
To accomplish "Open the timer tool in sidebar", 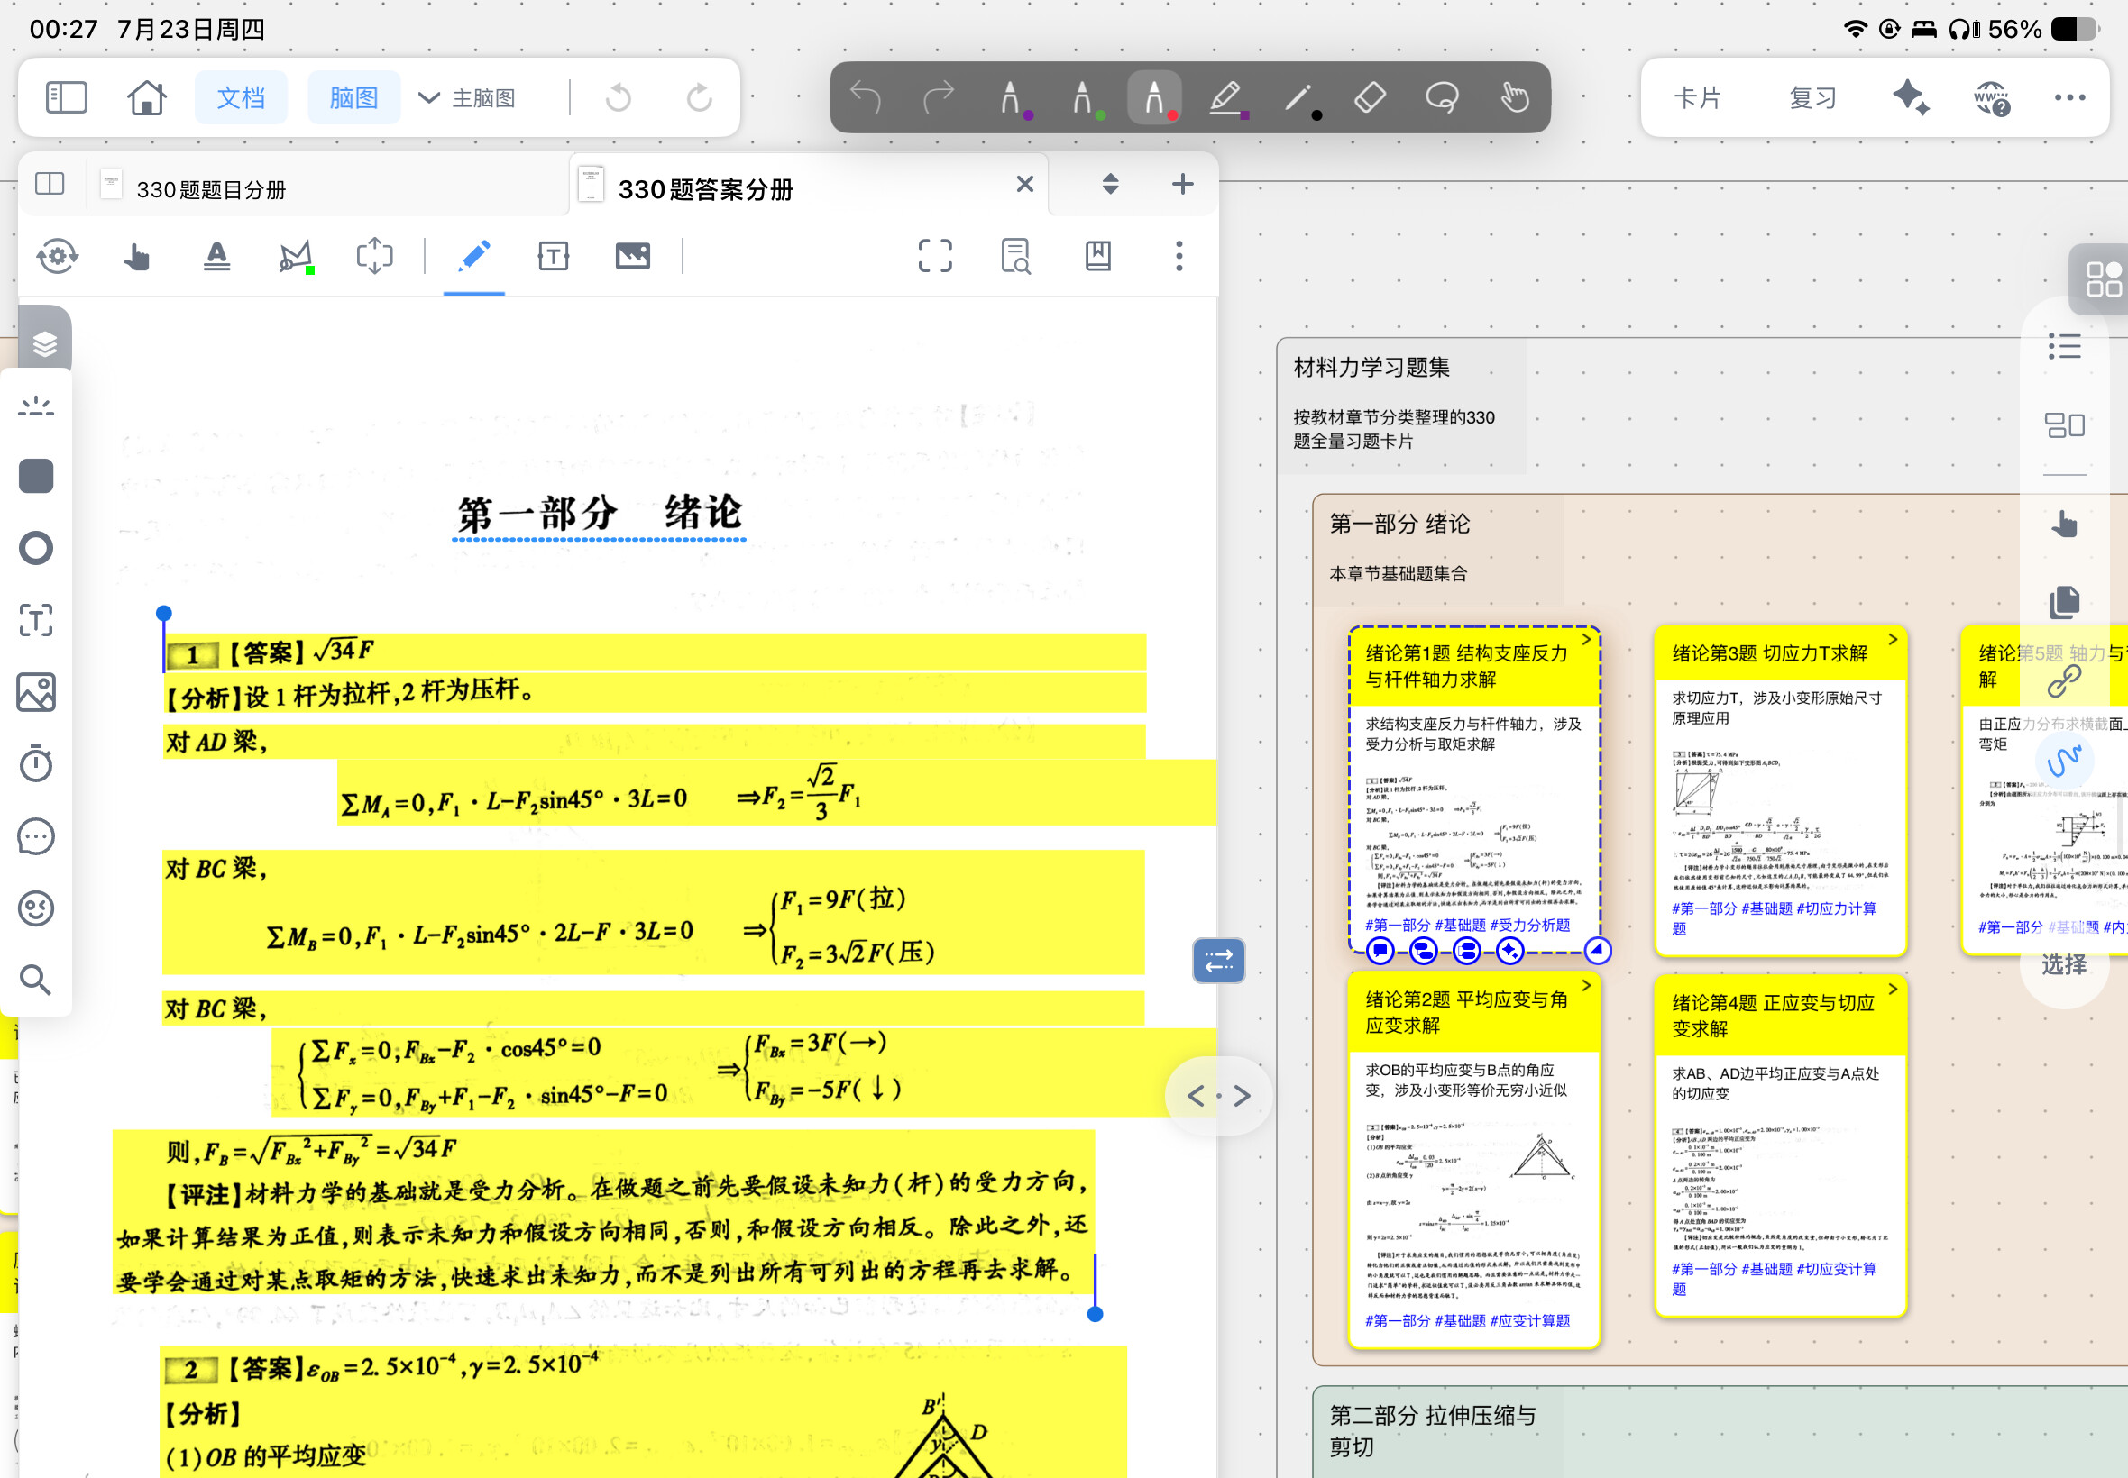I will pyautogui.click(x=36, y=763).
